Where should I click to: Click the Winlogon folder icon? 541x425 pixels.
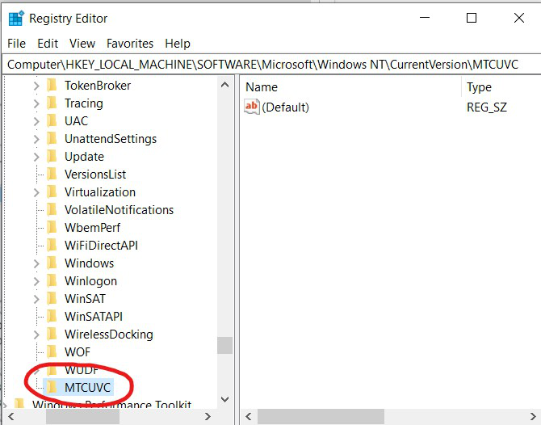tap(52, 280)
